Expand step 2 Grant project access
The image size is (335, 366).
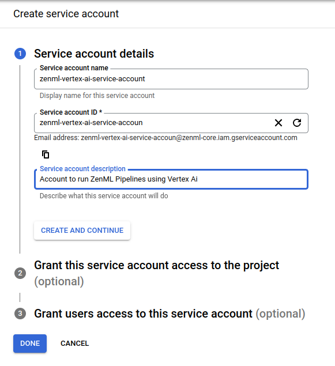coord(156,273)
